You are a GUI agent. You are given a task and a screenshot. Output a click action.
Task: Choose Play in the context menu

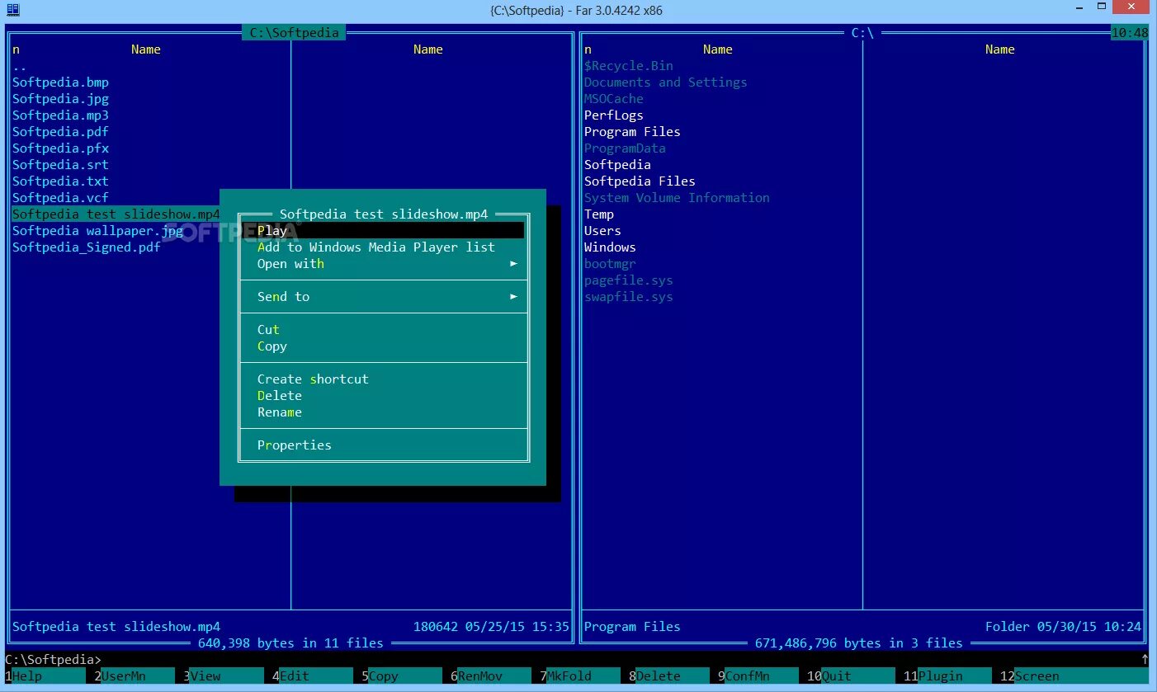coord(382,231)
